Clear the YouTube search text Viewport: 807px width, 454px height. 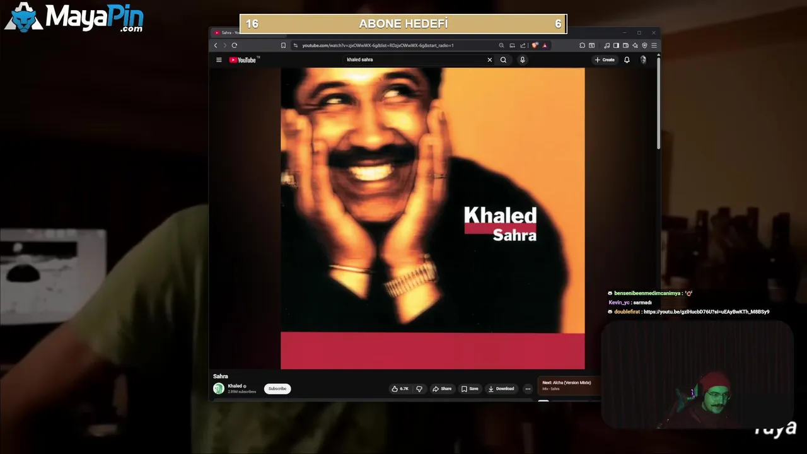[x=489, y=60]
